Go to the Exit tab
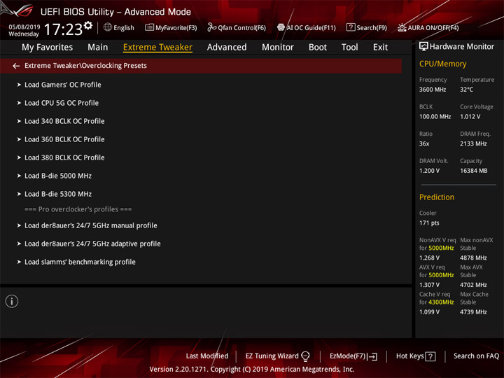This screenshot has height=378, width=504. [x=380, y=48]
